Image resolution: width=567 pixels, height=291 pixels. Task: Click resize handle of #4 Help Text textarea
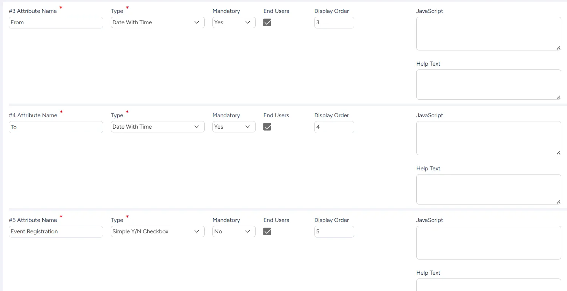tap(558, 202)
